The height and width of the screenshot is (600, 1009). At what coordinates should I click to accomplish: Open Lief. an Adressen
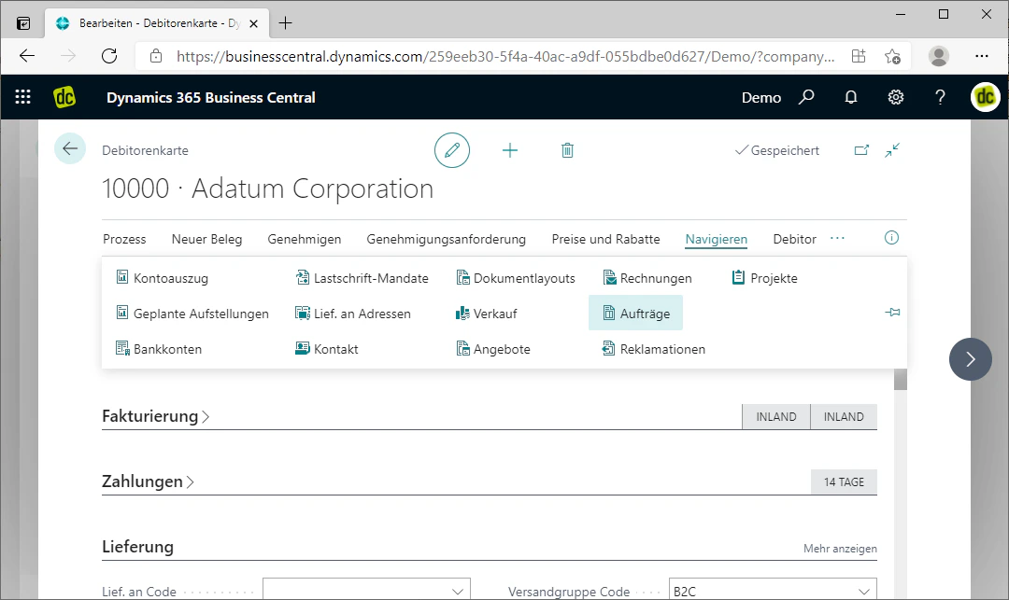[352, 313]
